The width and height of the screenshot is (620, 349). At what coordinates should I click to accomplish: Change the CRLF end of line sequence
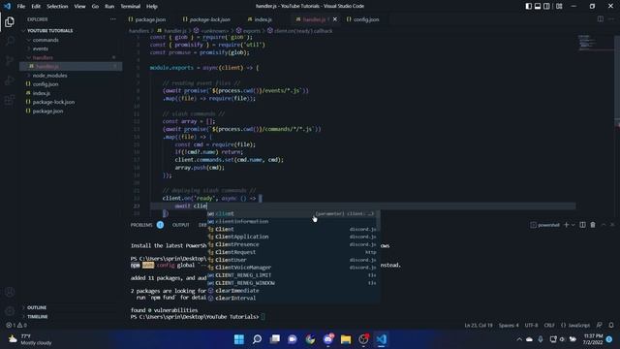(549, 326)
